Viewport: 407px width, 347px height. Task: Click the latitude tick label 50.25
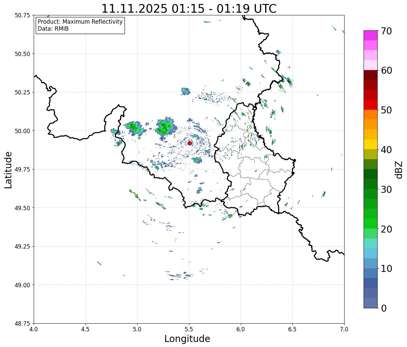coord(22,92)
